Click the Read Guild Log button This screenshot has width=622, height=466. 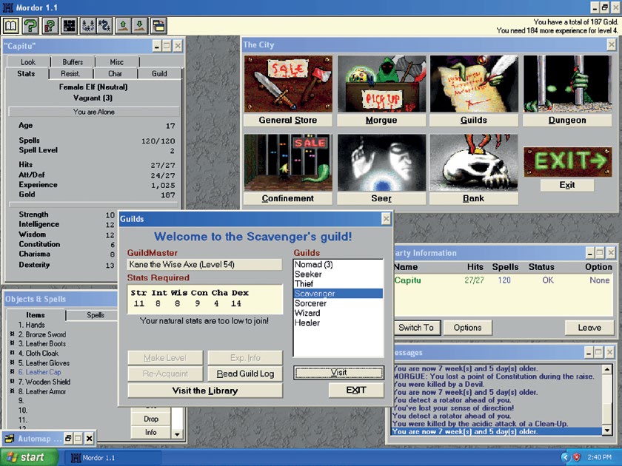click(245, 374)
